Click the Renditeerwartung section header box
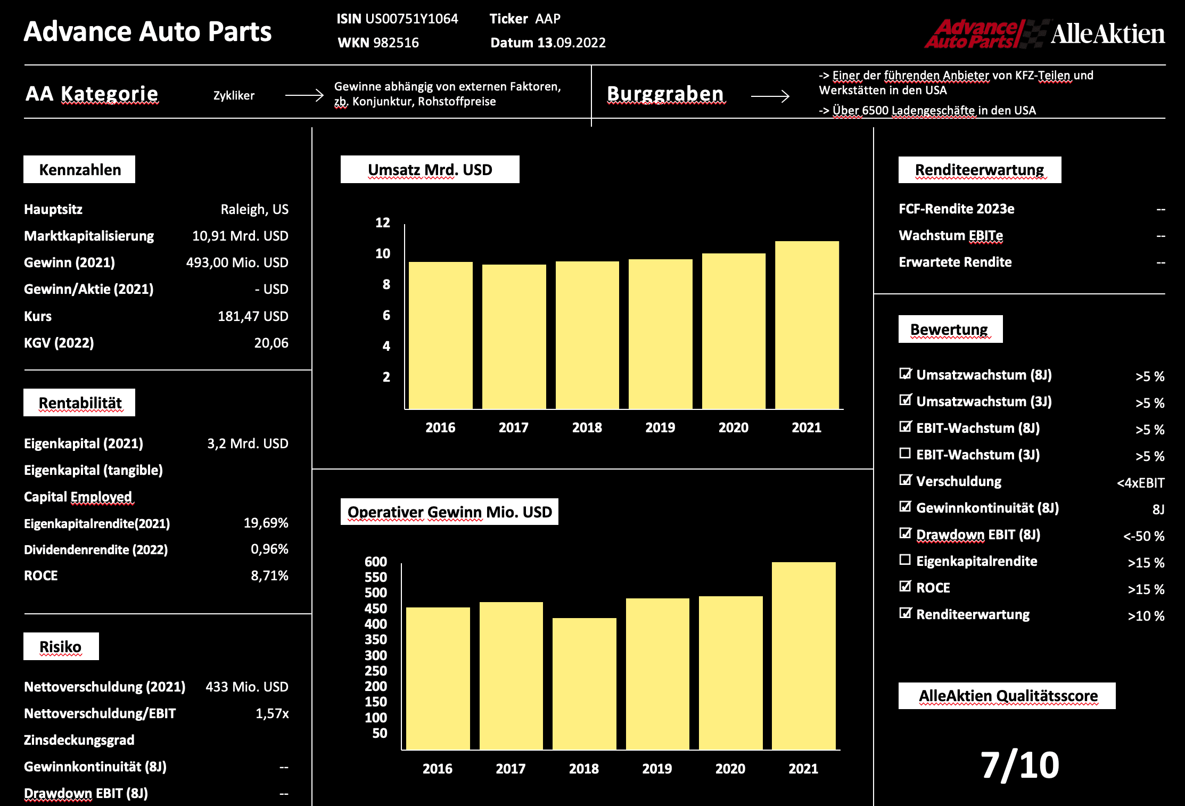This screenshot has height=806, width=1185. 980,170
